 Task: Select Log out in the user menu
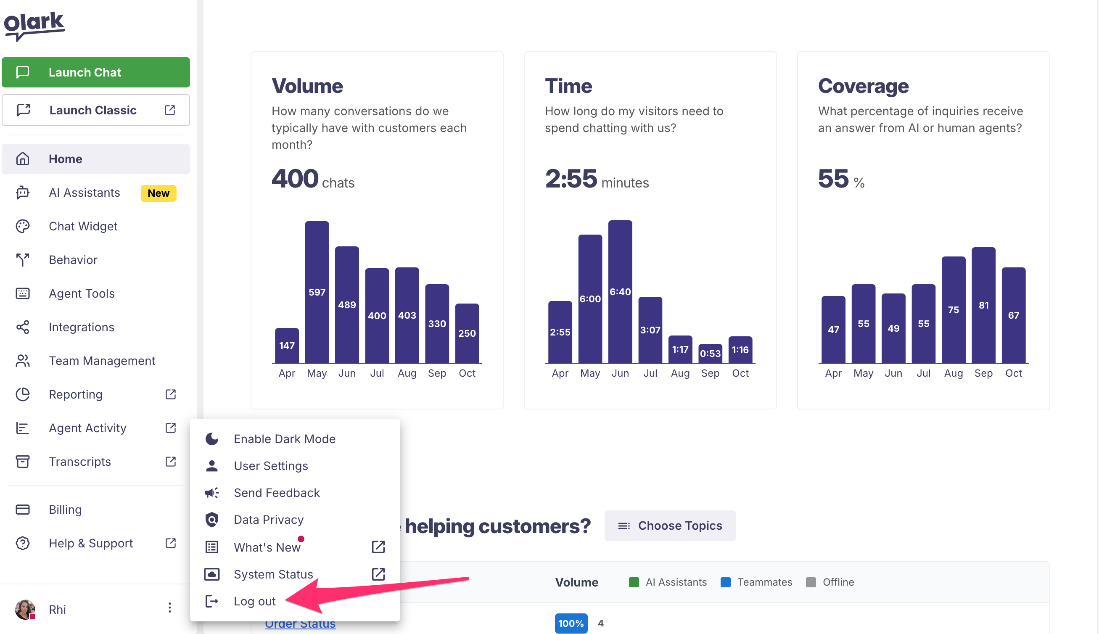click(x=254, y=601)
